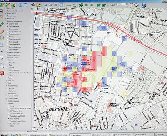Select the Atlas Slovenije layer item

click(15, 119)
